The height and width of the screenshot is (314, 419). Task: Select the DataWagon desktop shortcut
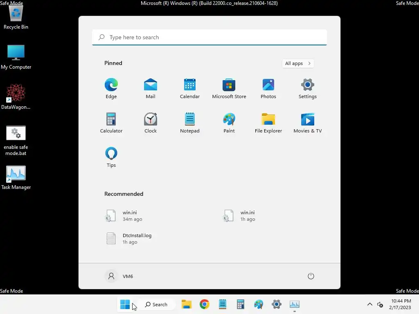[x=16, y=96]
